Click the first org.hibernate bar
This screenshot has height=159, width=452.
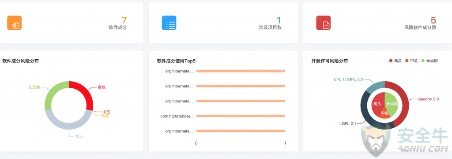(x=241, y=71)
